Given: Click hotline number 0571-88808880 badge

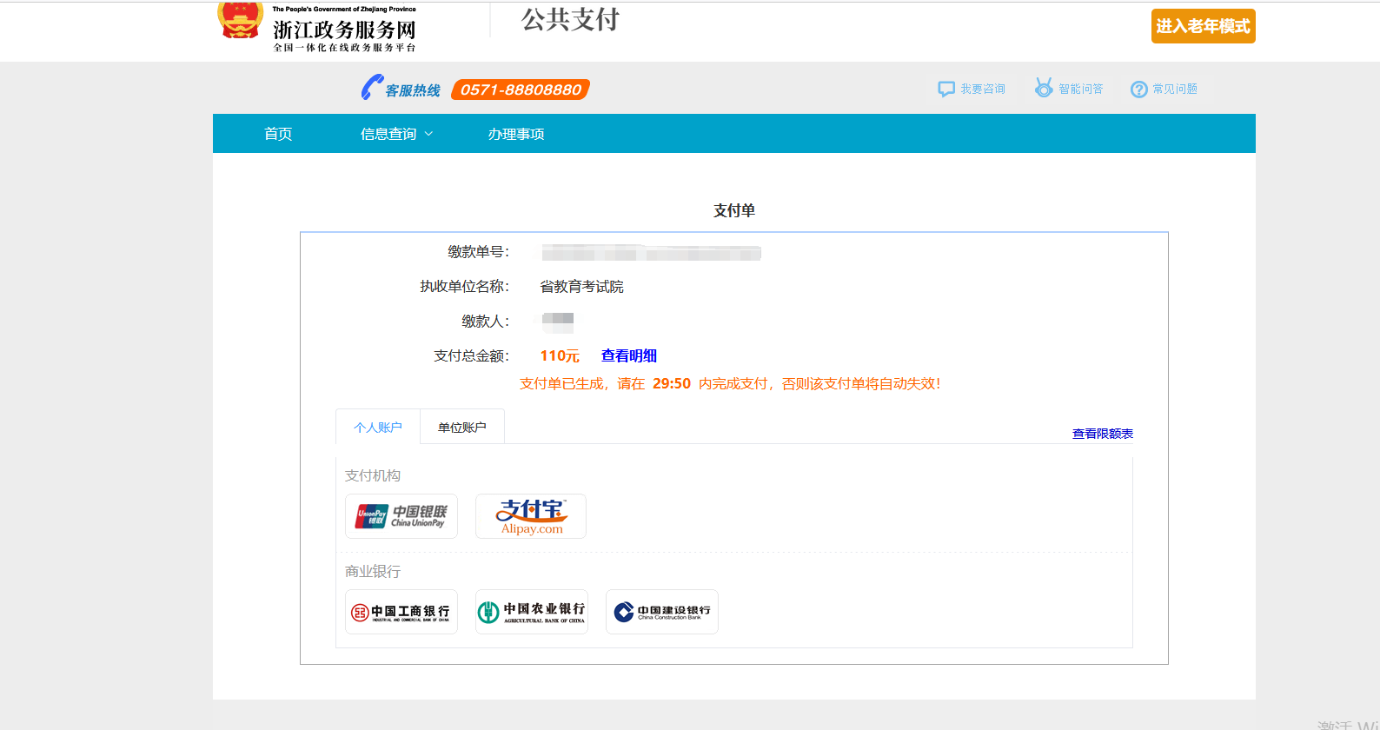Looking at the screenshot, I should [521, 90].
